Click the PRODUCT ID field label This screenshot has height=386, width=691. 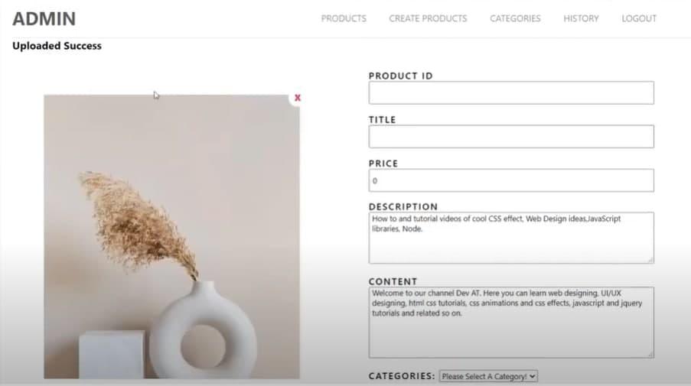(x=400, y=76)
